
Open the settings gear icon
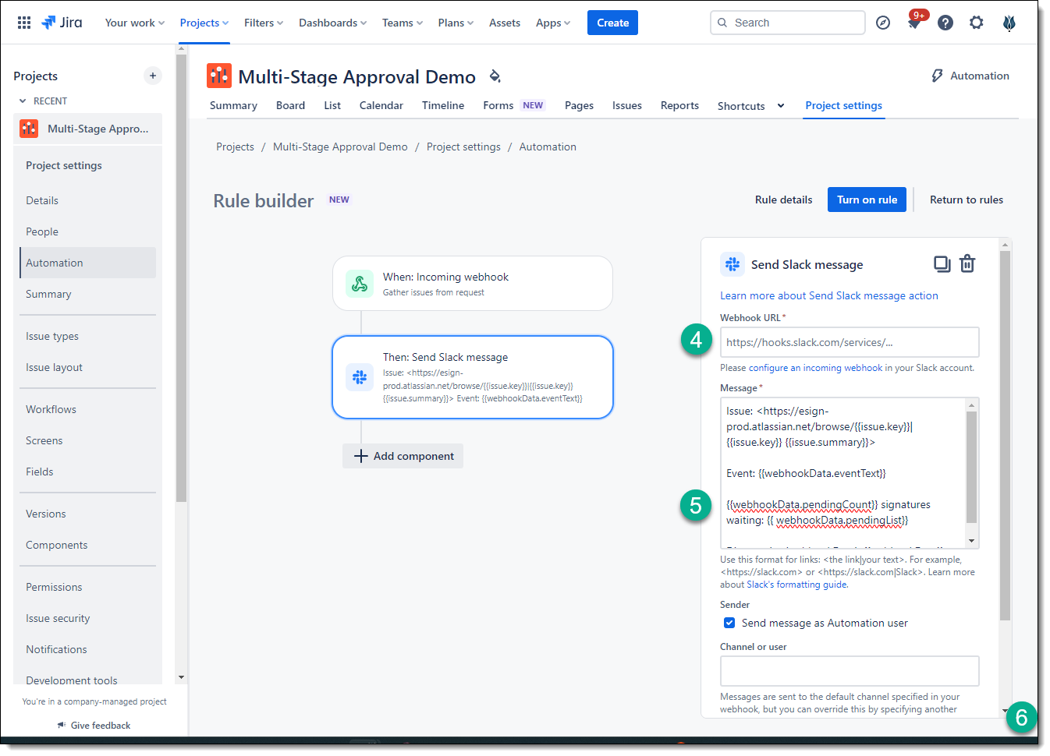[977, 23]
